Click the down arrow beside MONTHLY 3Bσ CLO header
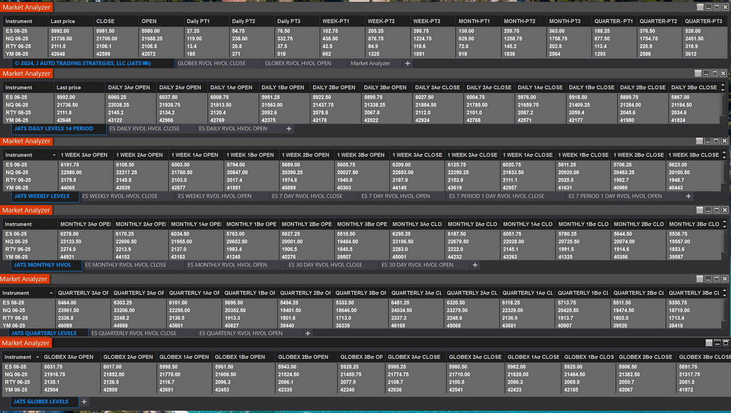 [723, 227]
